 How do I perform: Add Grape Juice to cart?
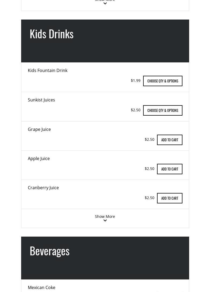click(170, 140)
